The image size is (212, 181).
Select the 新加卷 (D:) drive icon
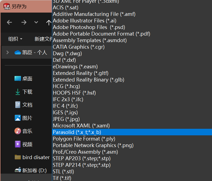click(x=18, y=170)
